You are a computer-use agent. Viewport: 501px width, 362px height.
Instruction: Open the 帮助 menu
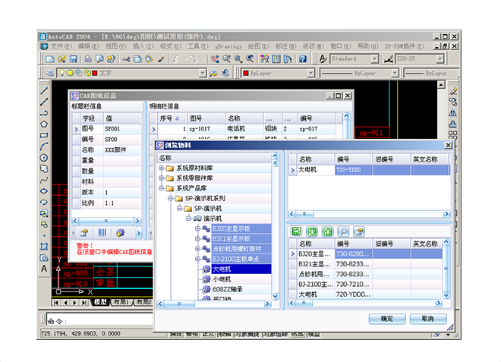[x=367, y=46]
